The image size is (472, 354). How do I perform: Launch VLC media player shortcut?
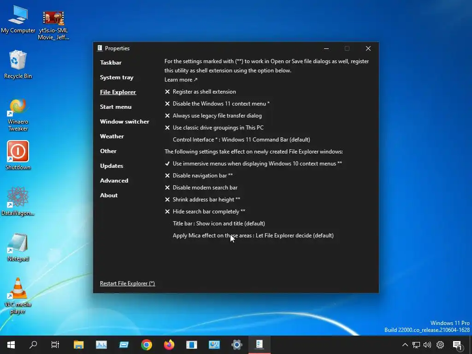18,295
